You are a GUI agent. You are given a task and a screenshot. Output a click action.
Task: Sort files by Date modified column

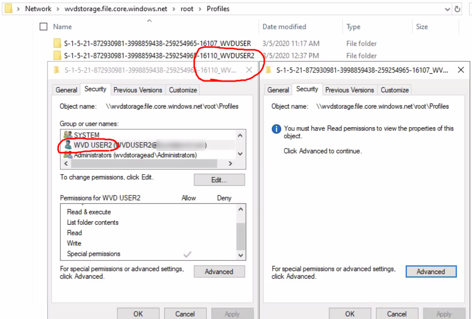(x=284, y=27)
